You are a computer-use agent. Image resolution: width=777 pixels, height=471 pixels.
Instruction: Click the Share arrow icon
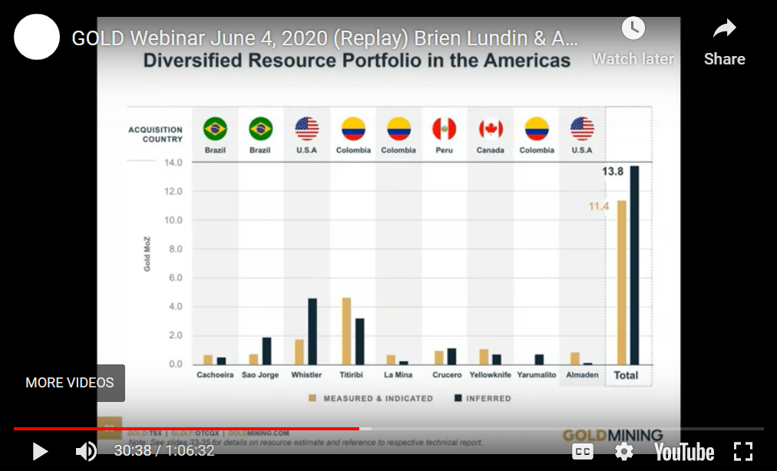725,28
